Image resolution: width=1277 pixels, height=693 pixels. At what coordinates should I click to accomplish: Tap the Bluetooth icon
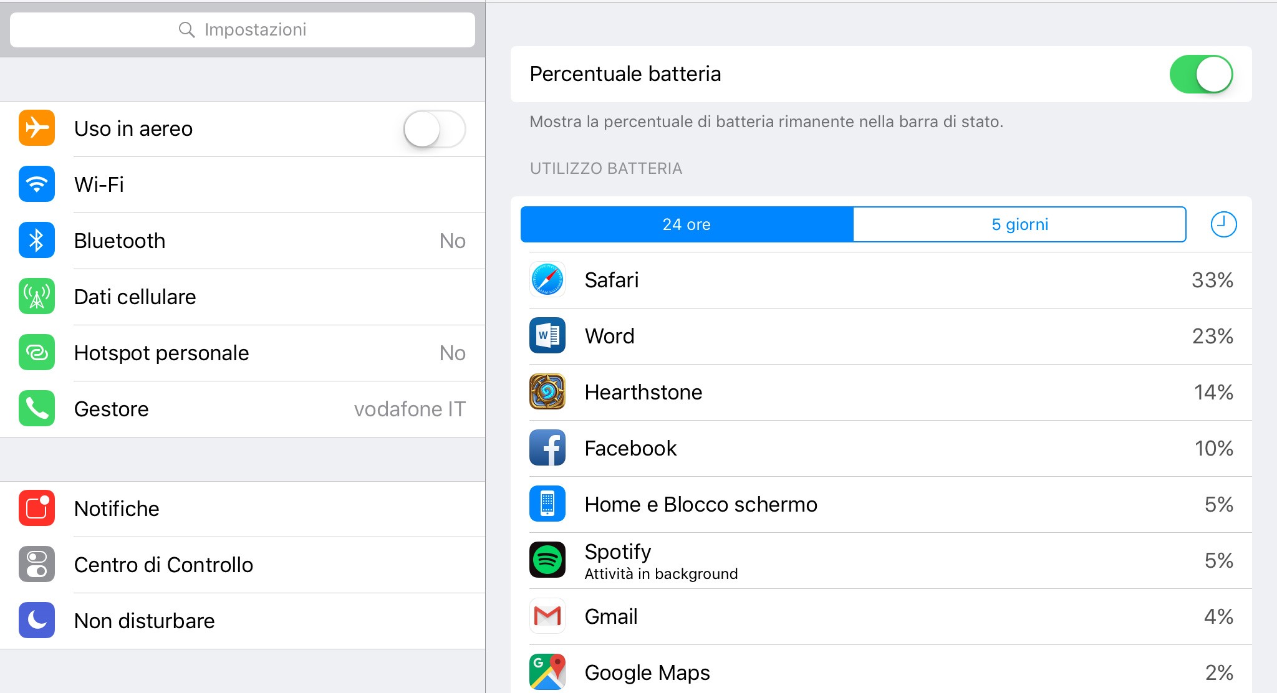37,240
